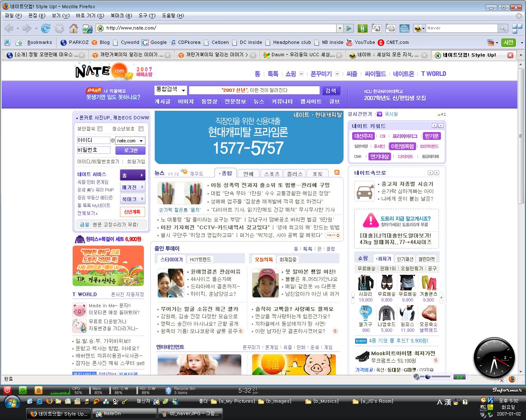Click the green Go arrow beside the address bar
Screen dimensions: 526x420
point(349,28)
